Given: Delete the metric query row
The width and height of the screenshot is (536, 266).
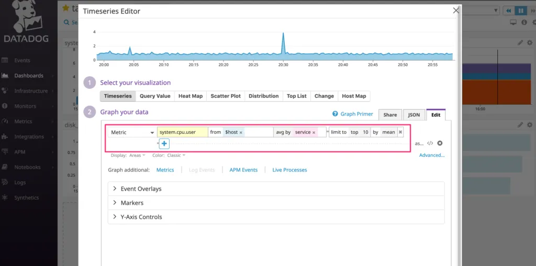Looking at the screenshot, I should [440, 143].
